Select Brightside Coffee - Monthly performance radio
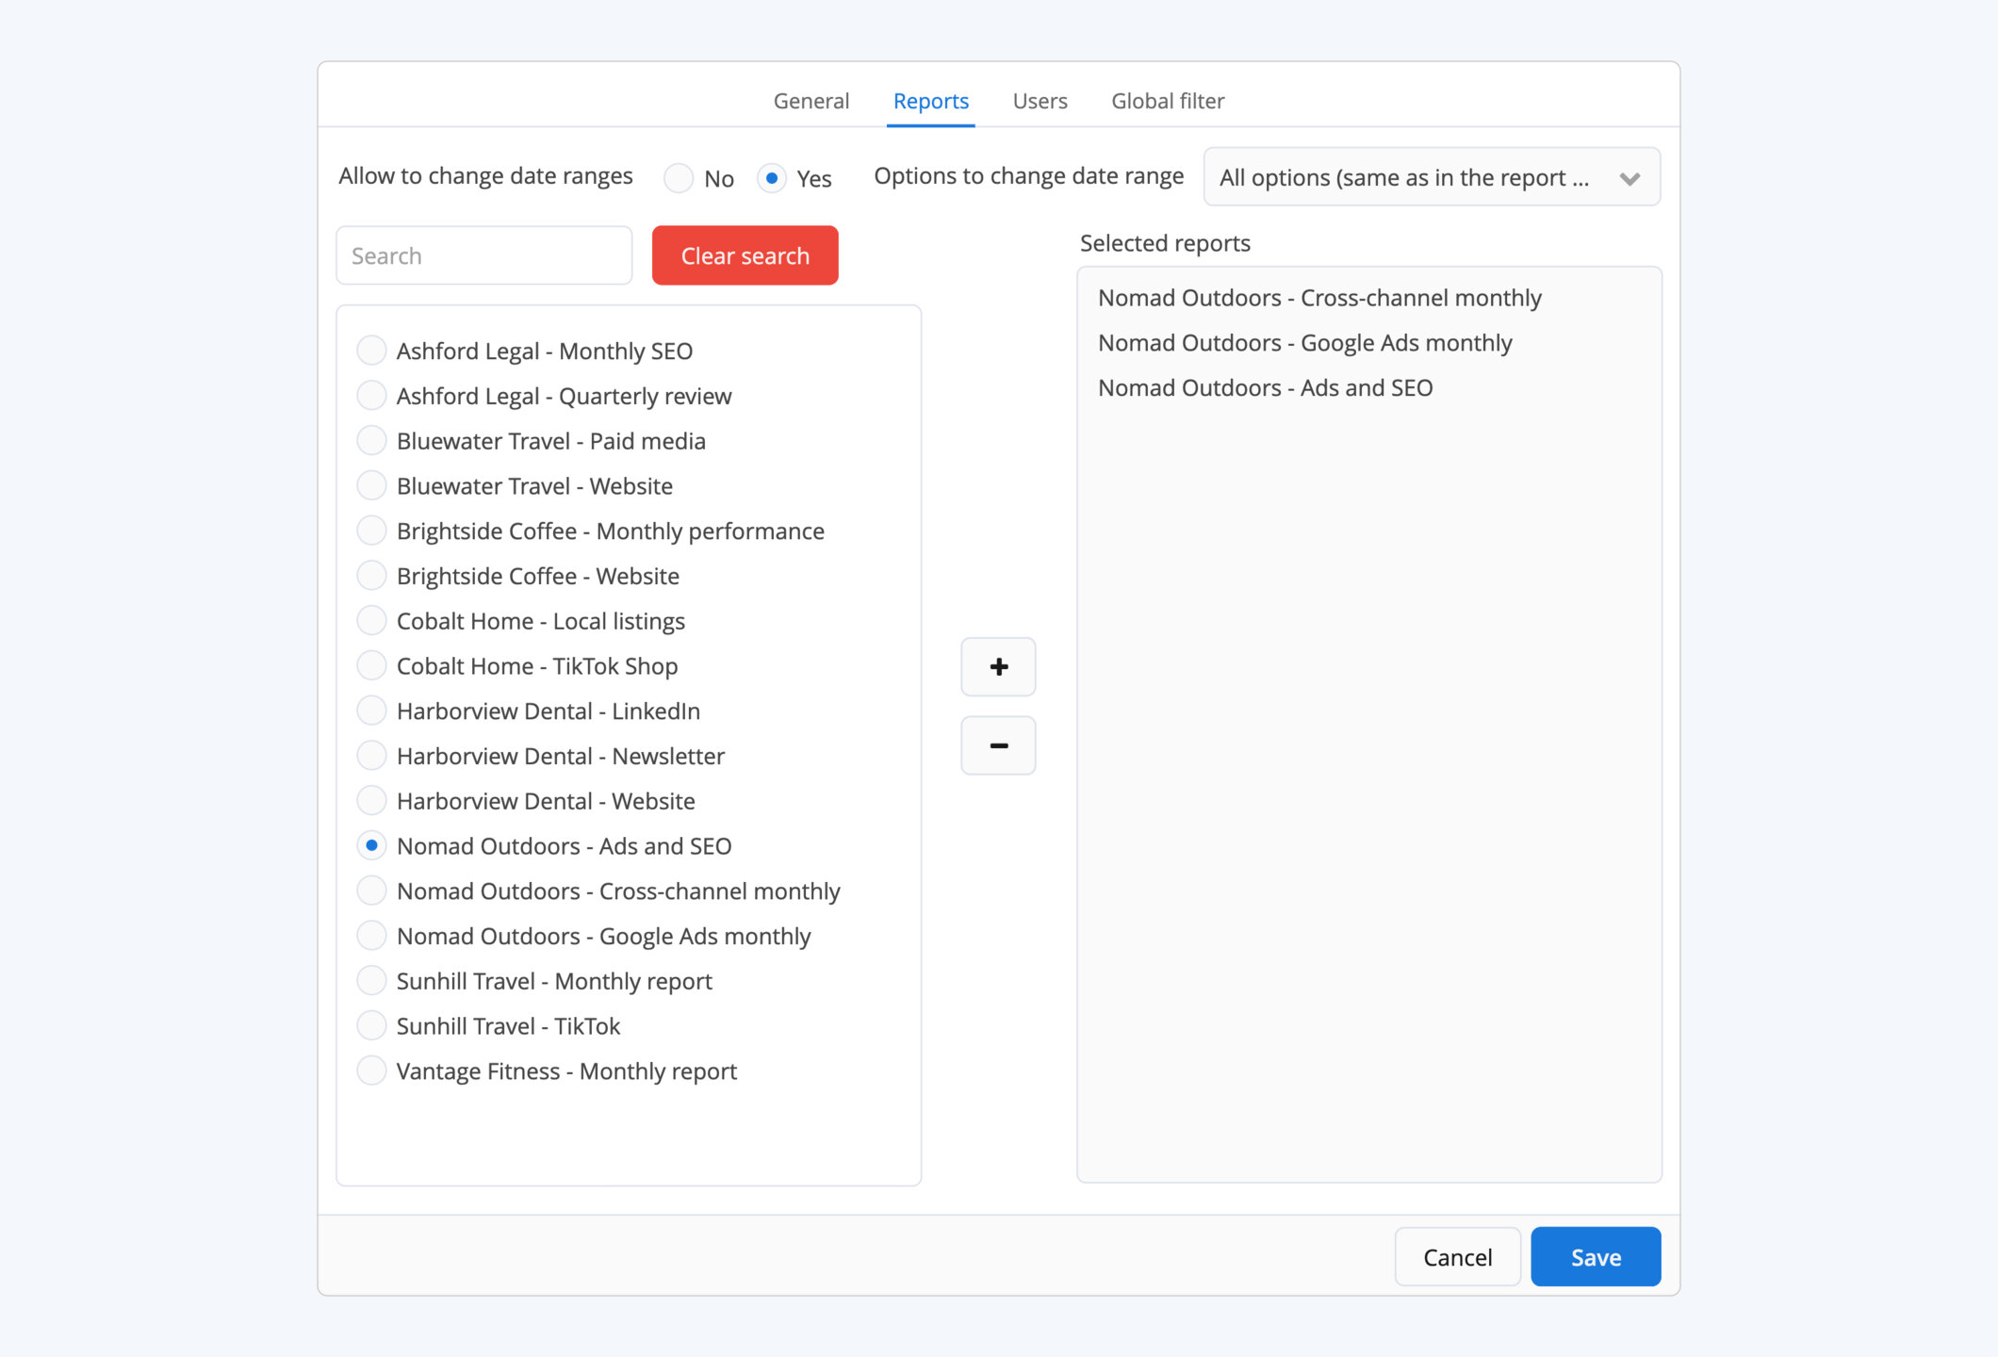 click(x=371, y=531)
